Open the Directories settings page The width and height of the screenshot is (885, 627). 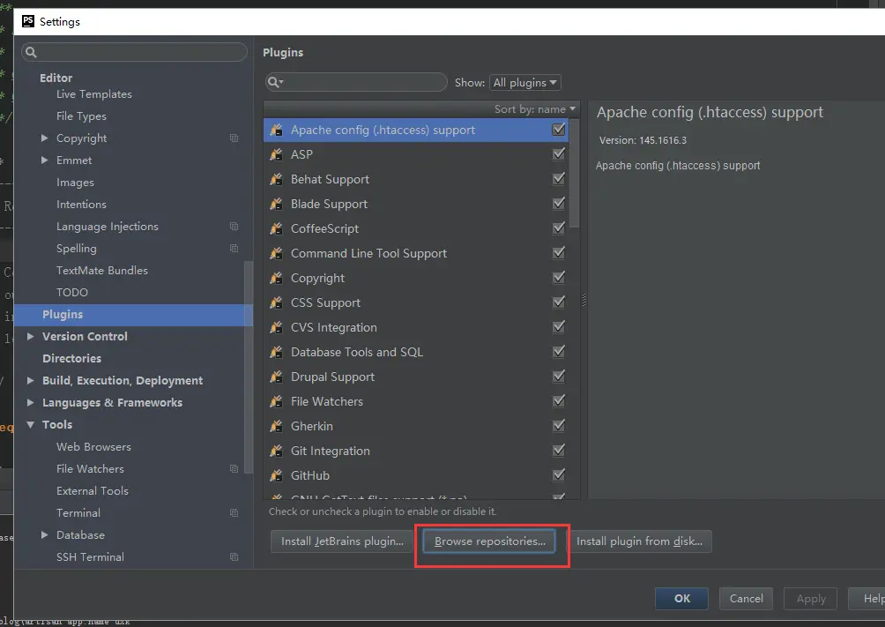click(x=71, y=359)
